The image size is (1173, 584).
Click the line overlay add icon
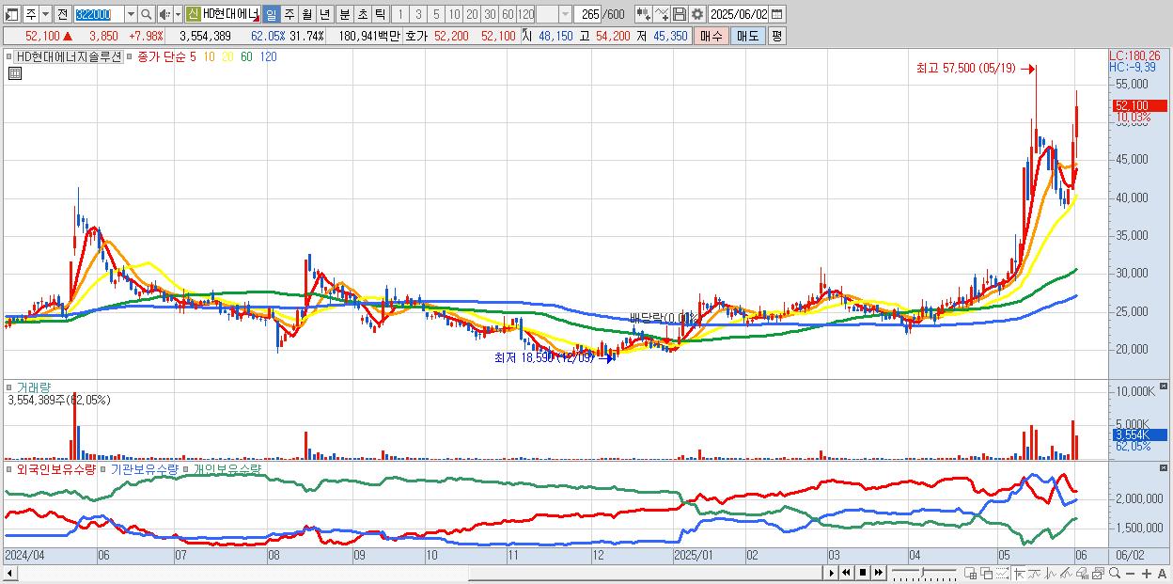tap(662, 14)
